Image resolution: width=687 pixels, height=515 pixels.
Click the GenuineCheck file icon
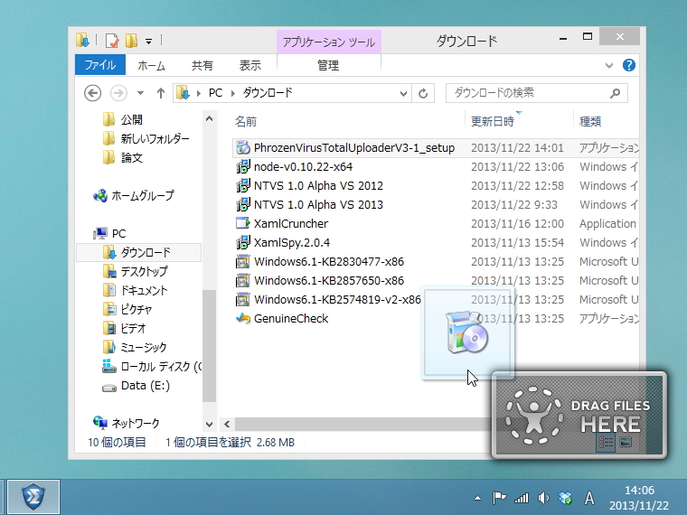point(243,318)
